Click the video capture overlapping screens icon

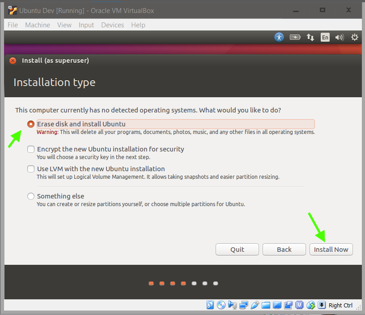coord(288,305)
